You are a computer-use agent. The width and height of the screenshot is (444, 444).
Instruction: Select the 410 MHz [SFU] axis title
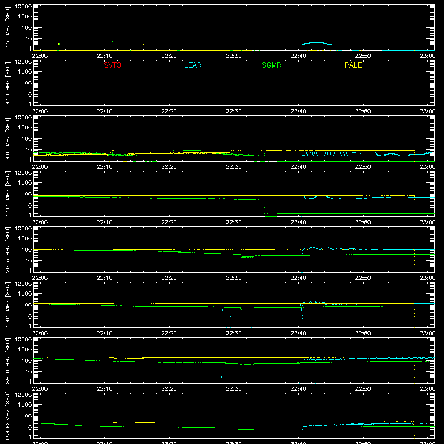point(7,83)
